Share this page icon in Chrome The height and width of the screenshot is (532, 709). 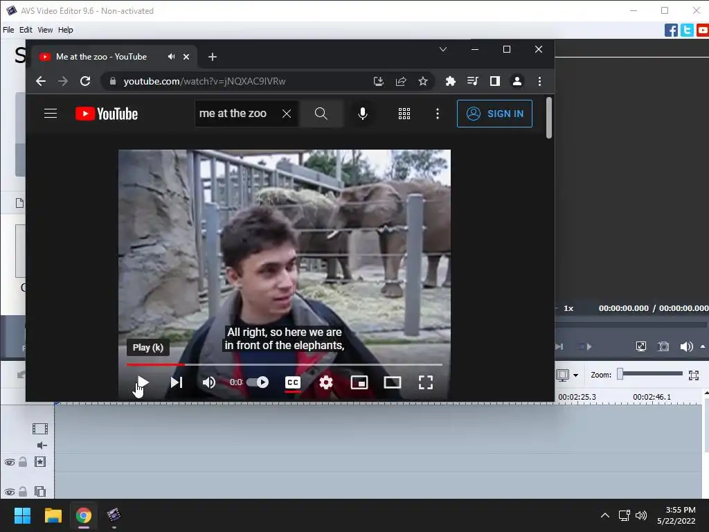point(401,82)
